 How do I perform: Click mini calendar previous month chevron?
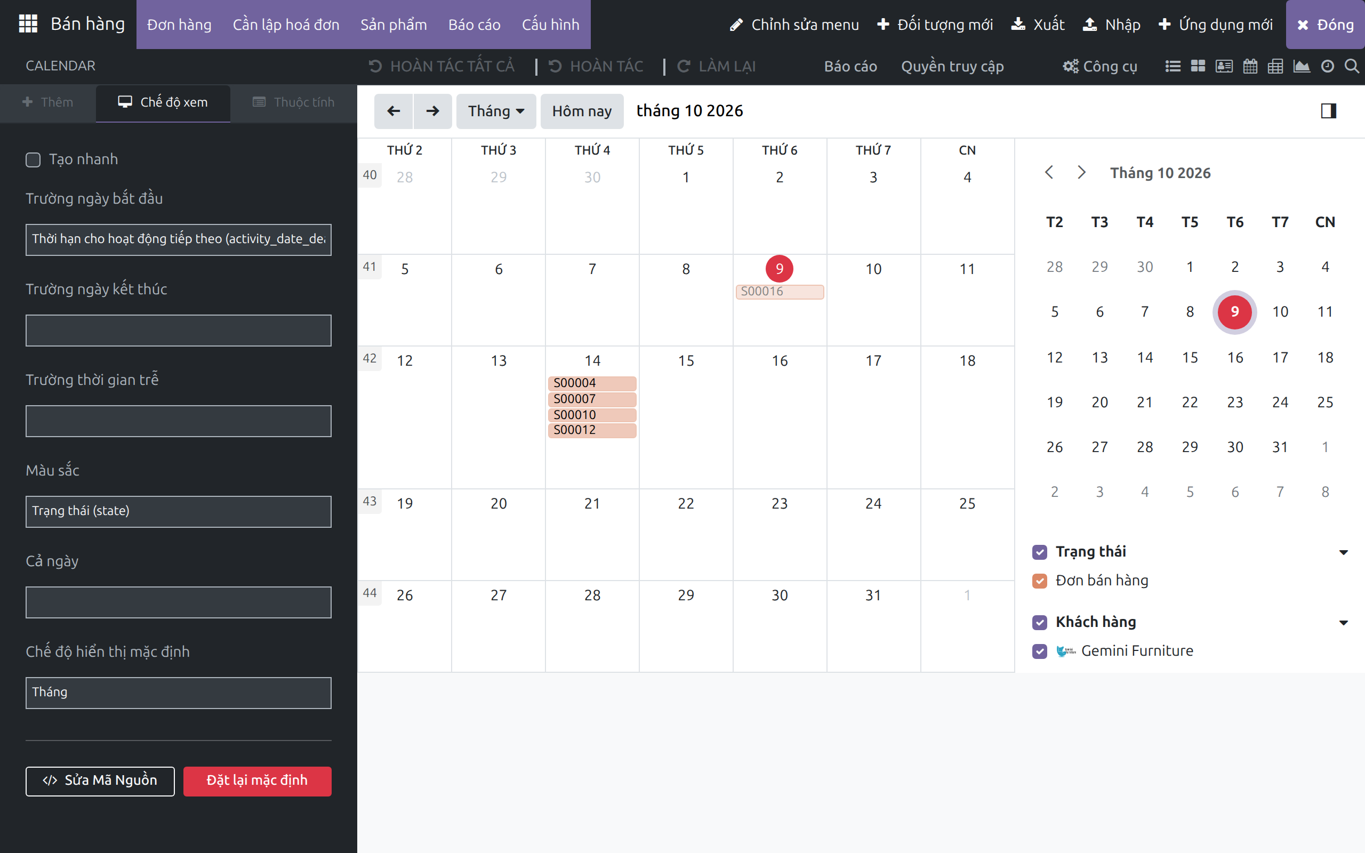(1049, 172)
